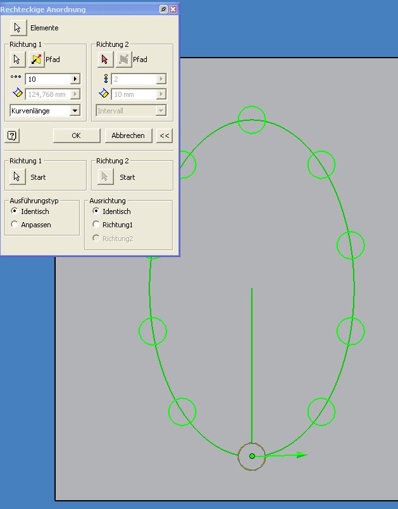The image size is (398, 509).
Task: Click the Elemente selection arrow button
Action: click(18, 28)
